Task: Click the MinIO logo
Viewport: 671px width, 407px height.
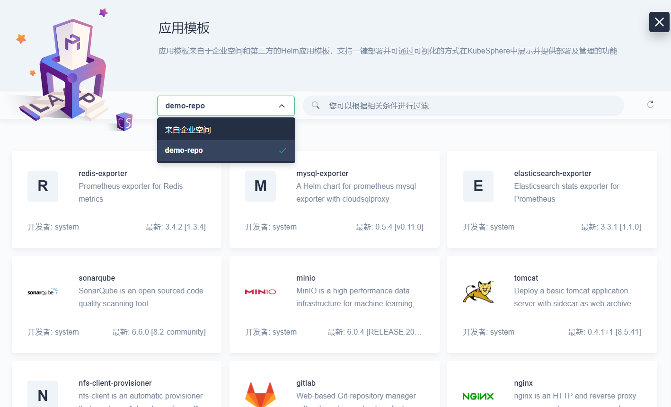Action: 260,291
